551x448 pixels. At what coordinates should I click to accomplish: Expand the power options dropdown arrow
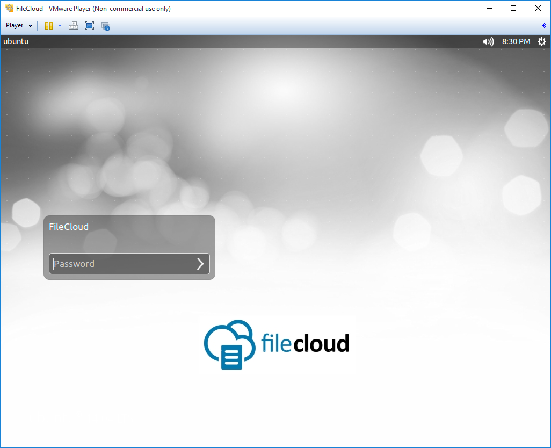pos(60,26)
